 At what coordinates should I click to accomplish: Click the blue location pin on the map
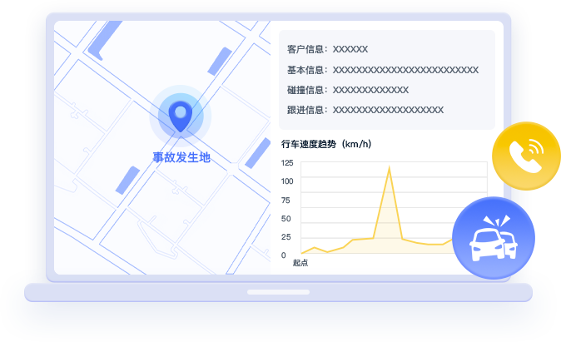181,116
